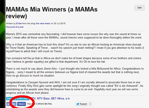Click the first paragraph about Mama's 2015
The width and height of the screenshot is (149, 108).
pos(74,36)
